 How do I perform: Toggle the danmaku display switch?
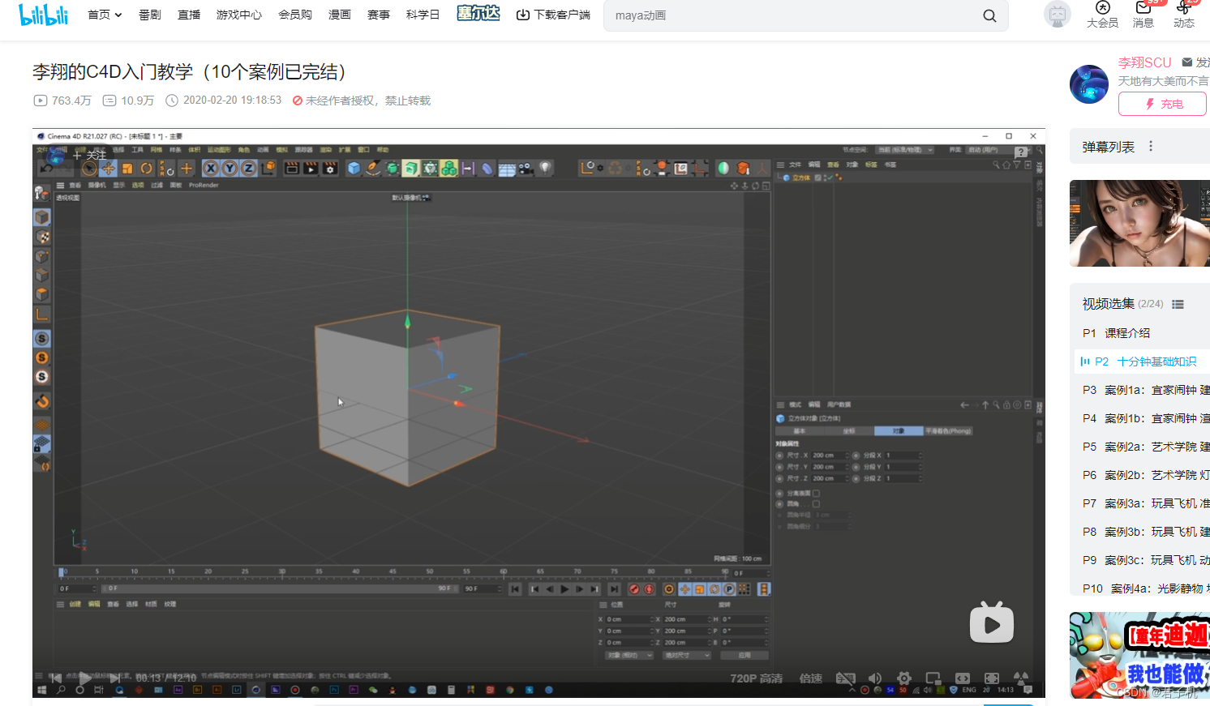pos(846,678)
